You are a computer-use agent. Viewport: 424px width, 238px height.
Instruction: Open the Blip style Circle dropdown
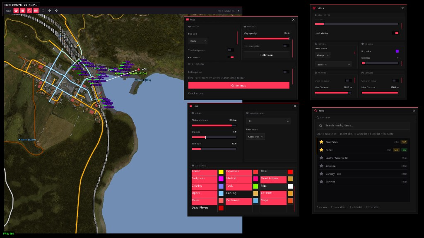click(x=198, y=41)
